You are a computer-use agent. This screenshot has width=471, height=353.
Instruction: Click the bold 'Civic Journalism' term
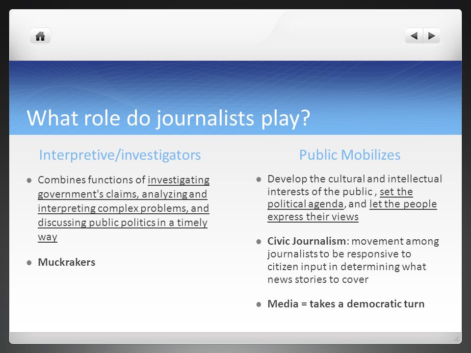307,241
